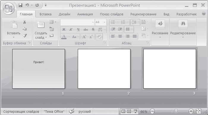This screenshot has height=115, width=208.
Task: Open the Рецензирование tab
Action: (x=144, y=14)
